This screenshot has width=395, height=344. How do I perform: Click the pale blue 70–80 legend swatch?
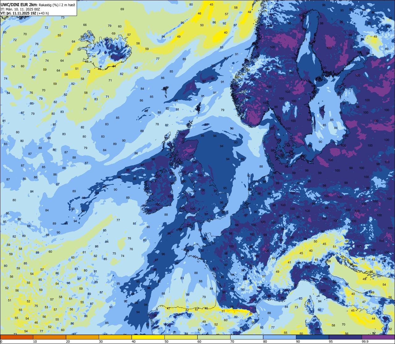click(247, 337)
